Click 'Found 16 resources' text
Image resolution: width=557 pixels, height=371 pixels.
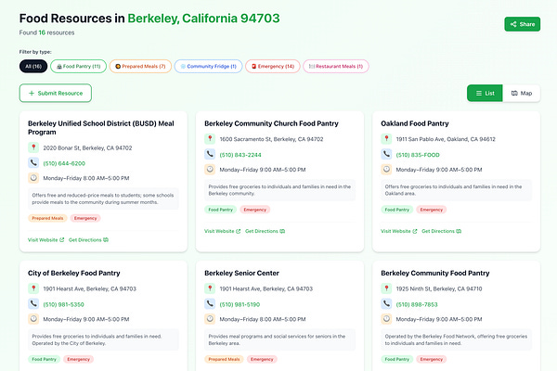pyautogui.click(x=47, y=32)
